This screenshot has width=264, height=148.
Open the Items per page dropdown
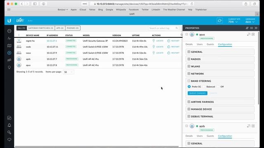pyautogui.click(x=68, y=72)
